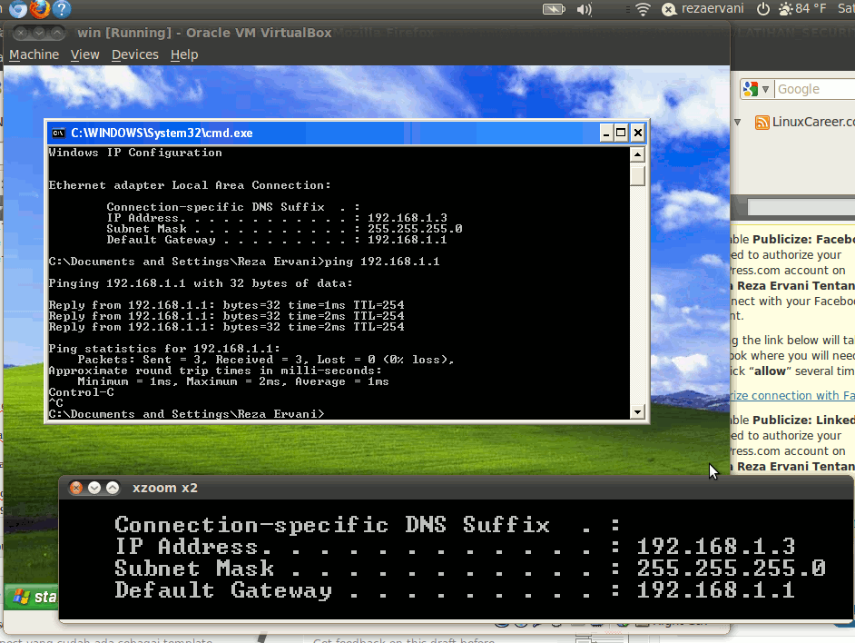Open the View menu in VirtualBox
The width and height of the screenshot is (855, 643).
click(x=85, y=54)
